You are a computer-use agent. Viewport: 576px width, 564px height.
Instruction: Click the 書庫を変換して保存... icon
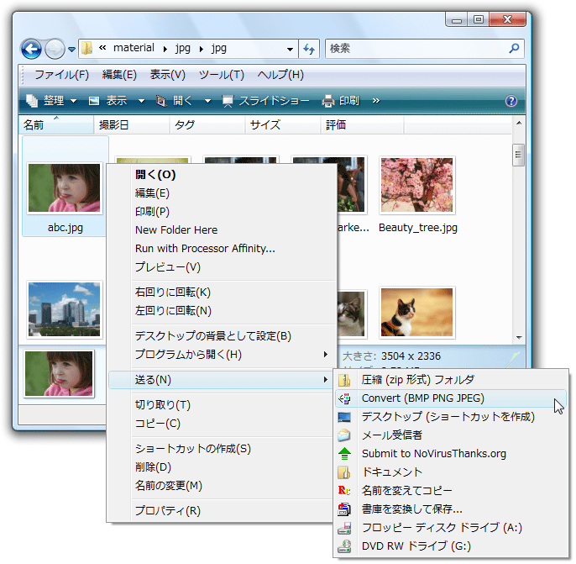[x=344, y=509]
